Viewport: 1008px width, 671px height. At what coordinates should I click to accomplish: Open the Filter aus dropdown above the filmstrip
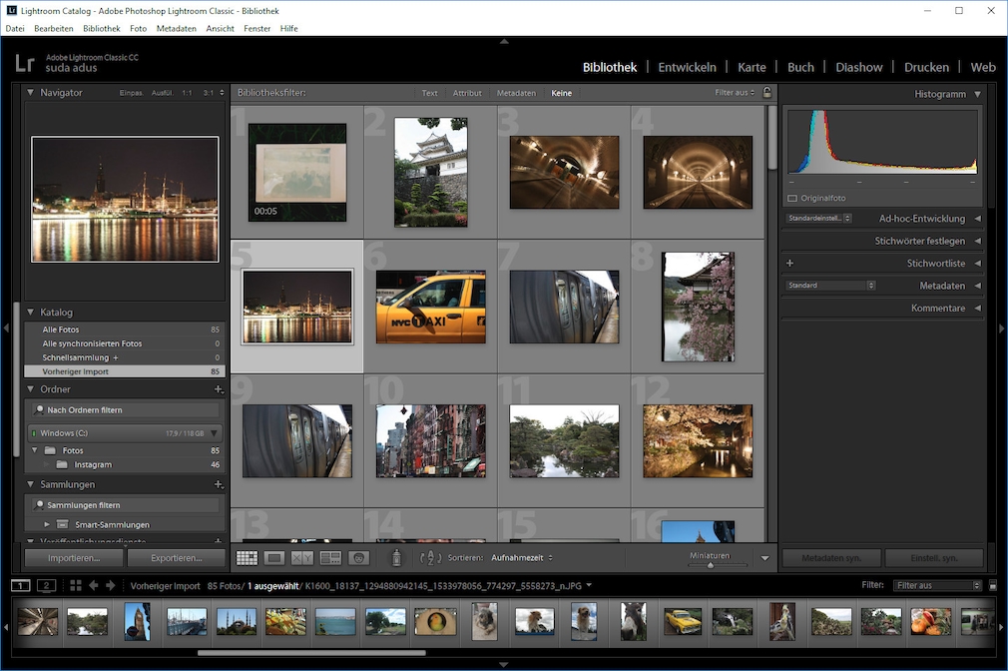936,585
